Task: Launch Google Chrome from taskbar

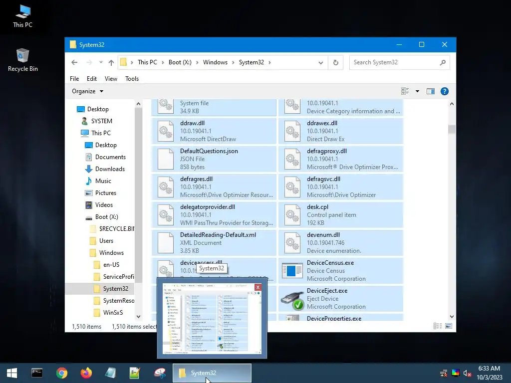Action: [61, 373]
